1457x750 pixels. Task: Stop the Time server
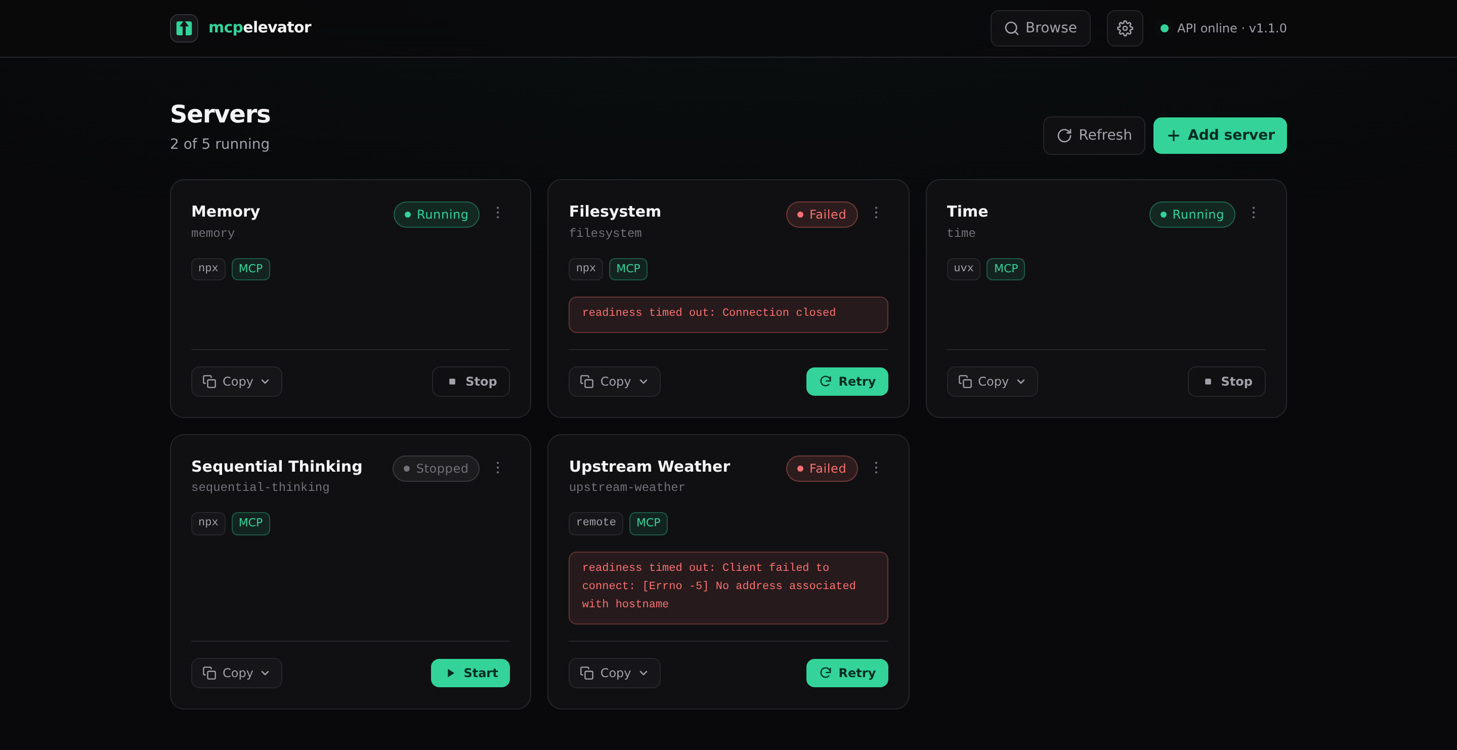pos(1226,381)
